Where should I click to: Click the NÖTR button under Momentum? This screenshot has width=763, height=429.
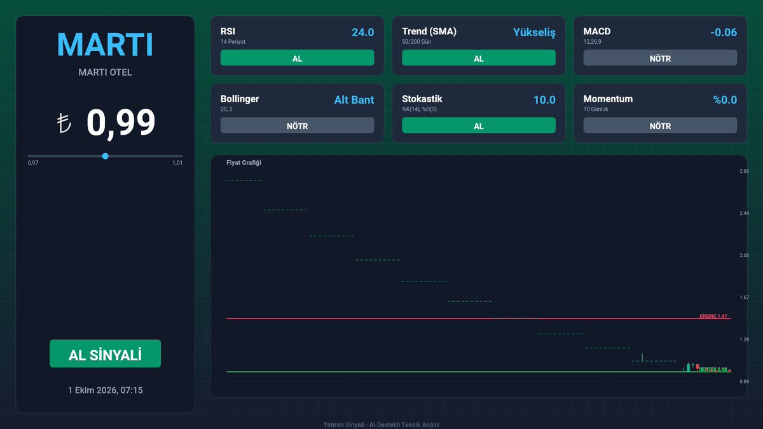[660, 126]
